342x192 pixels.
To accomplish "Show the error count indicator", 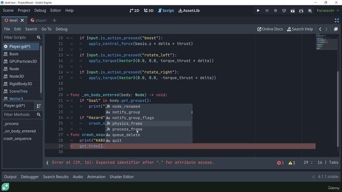I will pos(280,163).
